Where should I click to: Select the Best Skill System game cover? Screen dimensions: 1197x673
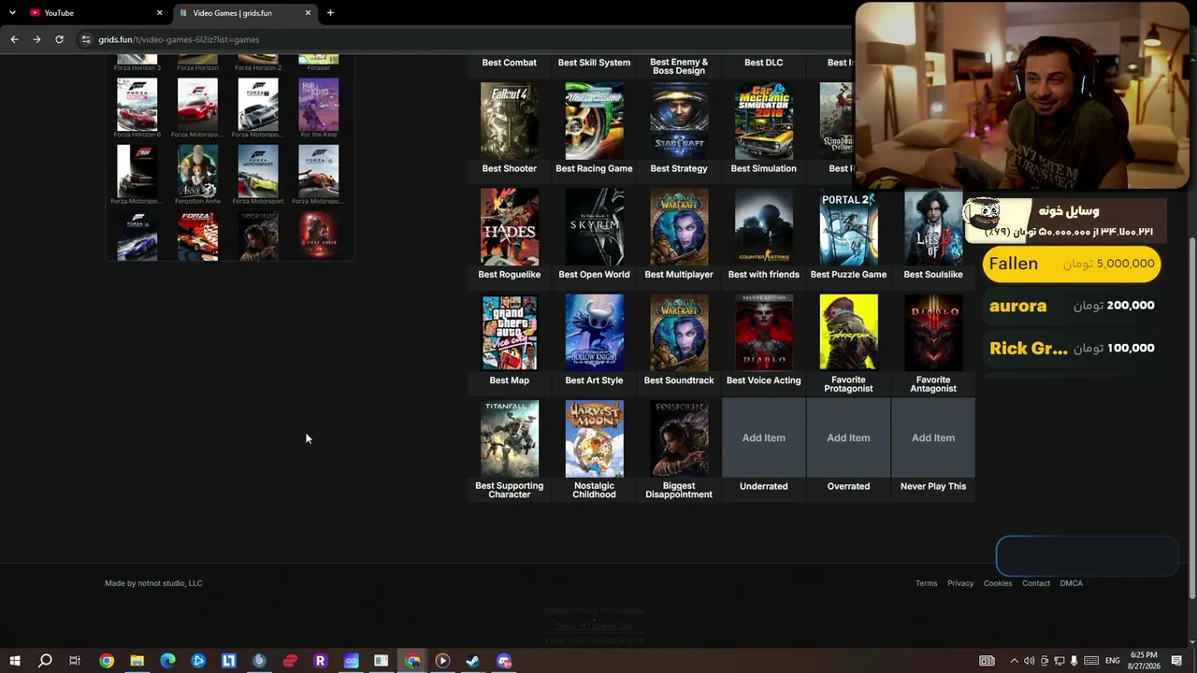pyautogui.click(x=594, y=122)
